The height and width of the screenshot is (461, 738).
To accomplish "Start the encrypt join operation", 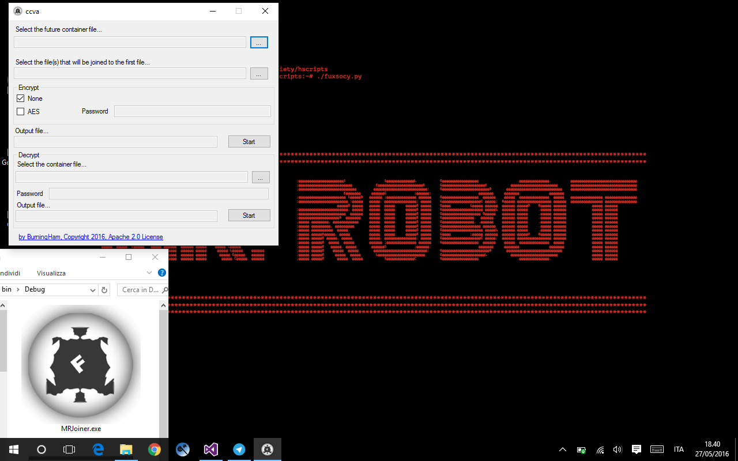I will click(x=249, y=142).
